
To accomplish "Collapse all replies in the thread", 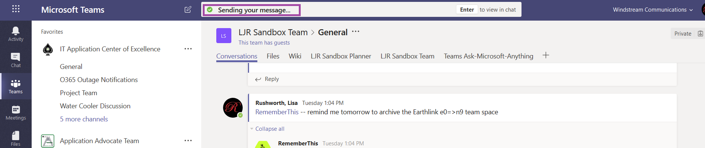I will tap(270, 129).
